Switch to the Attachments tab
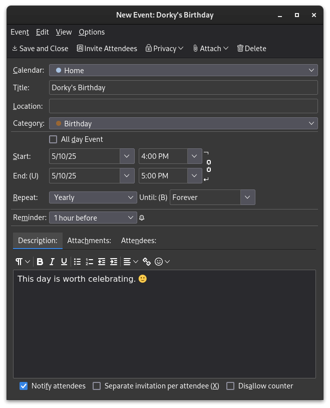Image resolution: width=330 pixels, height=408 pixels. pos(89,241)
